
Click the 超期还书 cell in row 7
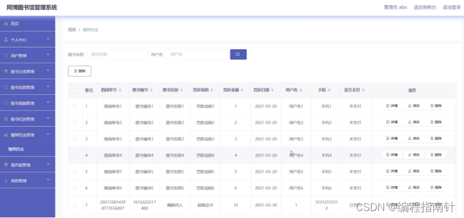click(205, 205)
